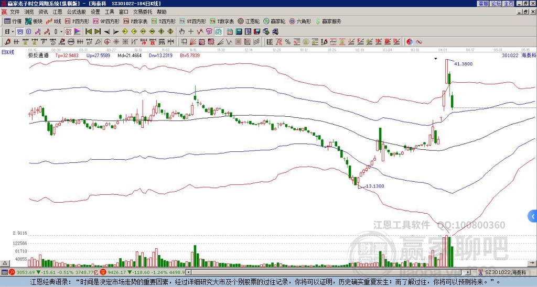Click the 极反通道 indicator label

38,56
